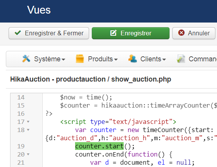The height and width of the screenshot is (167, 217).
Task: Click the green checkmark icon on Enregistrer & Fermer
Action: pos(18,33)
